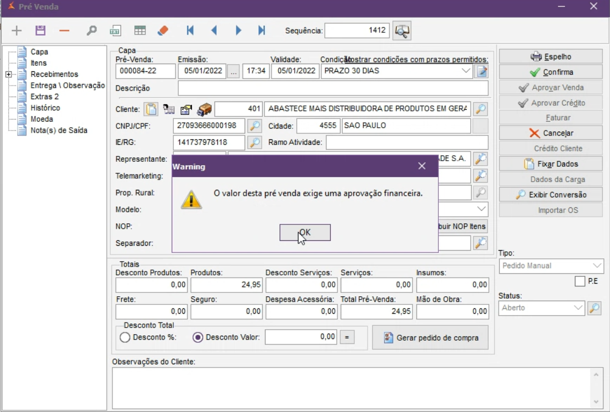The height and width of the screenshot is (412, 610).
Task: Jump to the last record
Action: [x=262, y=30]
